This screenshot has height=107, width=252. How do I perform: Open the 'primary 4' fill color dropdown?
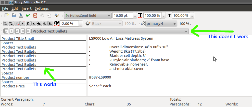click(161, 24)
